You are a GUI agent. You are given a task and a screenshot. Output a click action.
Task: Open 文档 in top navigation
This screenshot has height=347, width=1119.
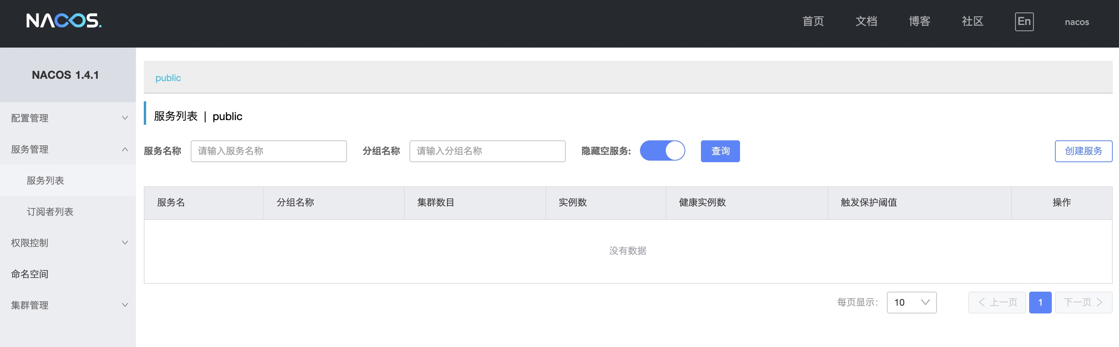click(x=866, y=21)
